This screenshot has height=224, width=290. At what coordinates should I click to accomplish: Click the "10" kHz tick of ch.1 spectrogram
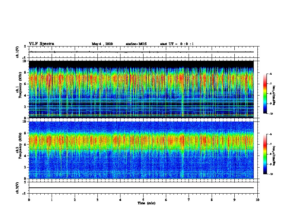25,61
